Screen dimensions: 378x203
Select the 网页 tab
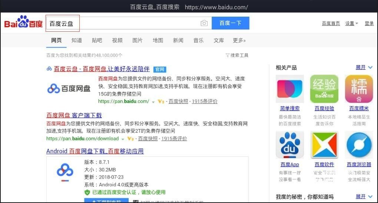pos(56,40)
